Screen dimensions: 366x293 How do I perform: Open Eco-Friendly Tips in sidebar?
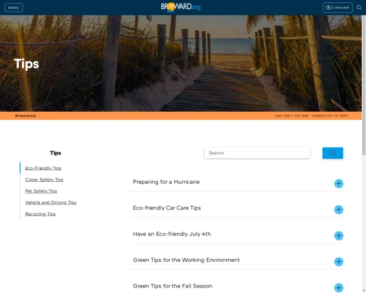(43, 168)
